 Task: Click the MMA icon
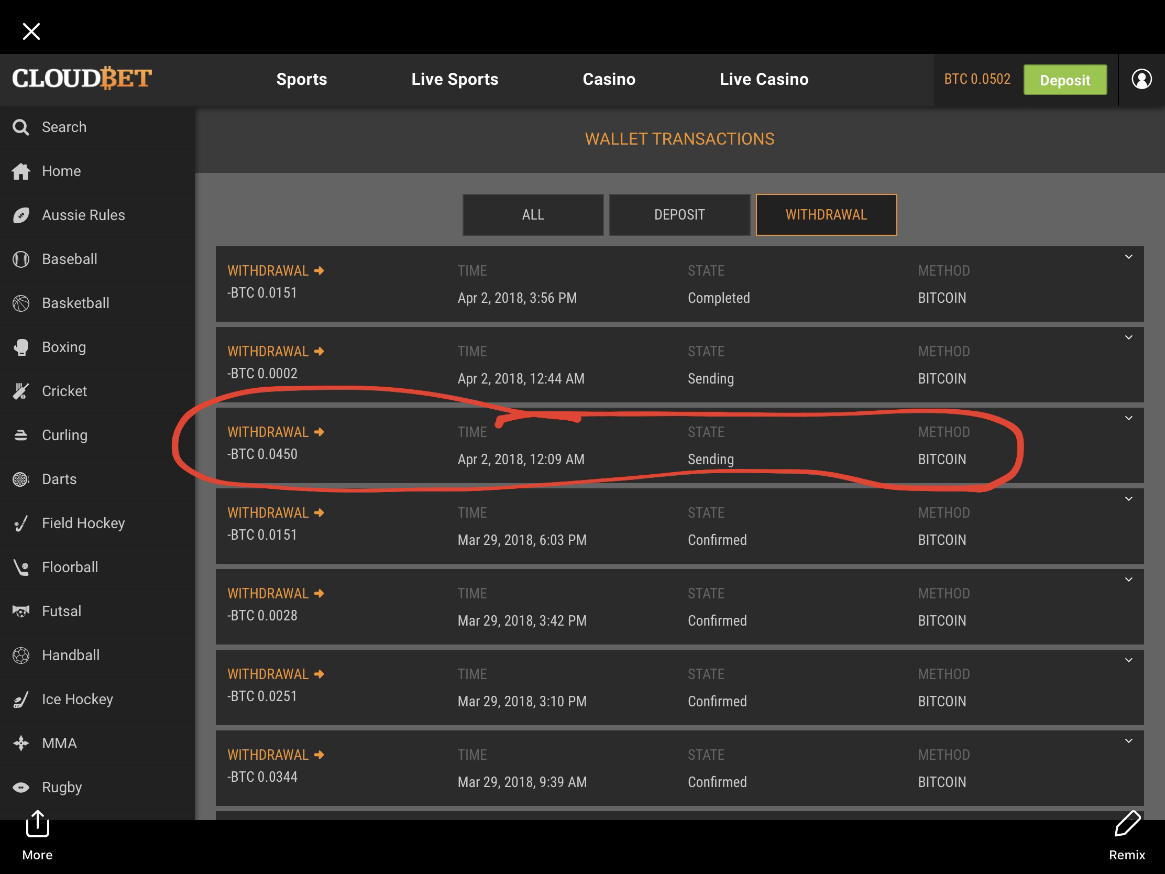click(x=21, y=743)
